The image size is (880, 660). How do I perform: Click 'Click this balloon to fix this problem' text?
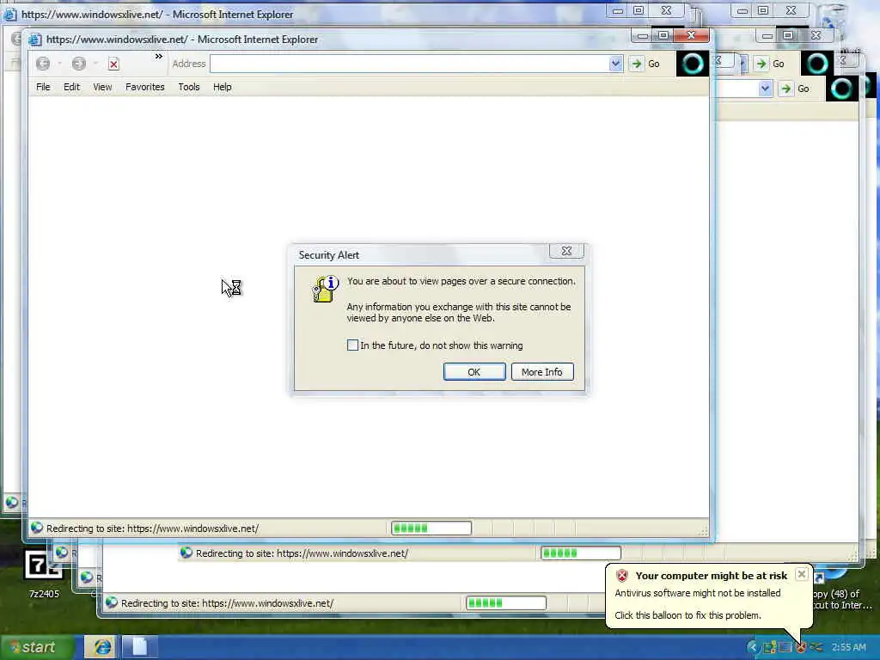click(x=688, y=615)
